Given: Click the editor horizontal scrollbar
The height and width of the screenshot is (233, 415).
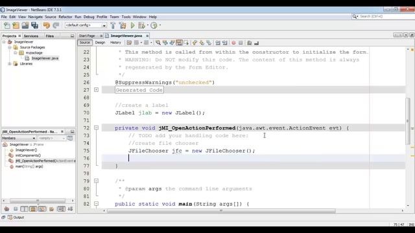Looking at the screenshot, I should pyautogui.click(x=221, y=210).
